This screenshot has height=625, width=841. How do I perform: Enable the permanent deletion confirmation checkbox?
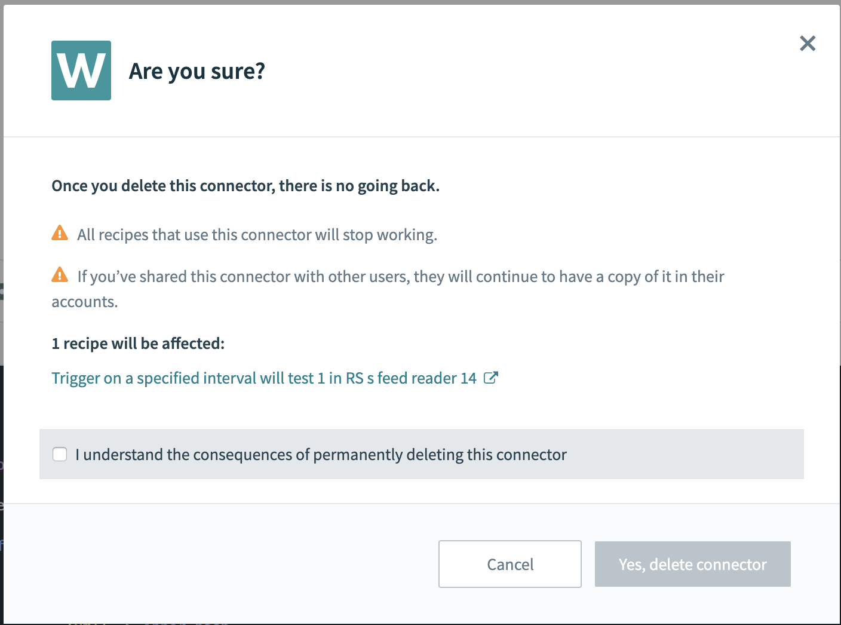pyautogui.click(x=60, y=454)
